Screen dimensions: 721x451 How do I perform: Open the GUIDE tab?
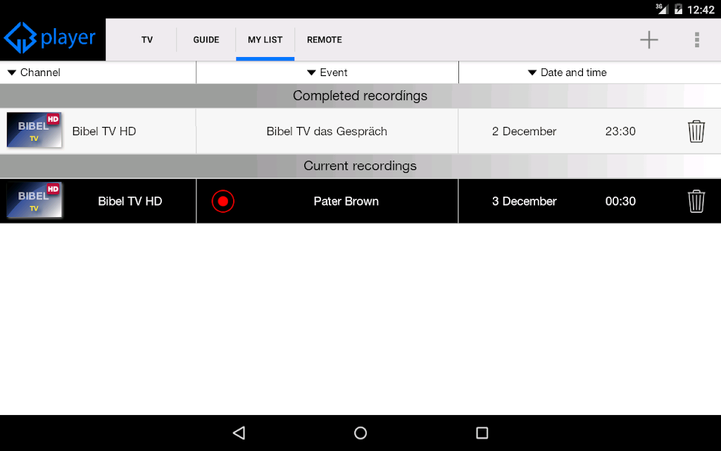pos(206,40)
